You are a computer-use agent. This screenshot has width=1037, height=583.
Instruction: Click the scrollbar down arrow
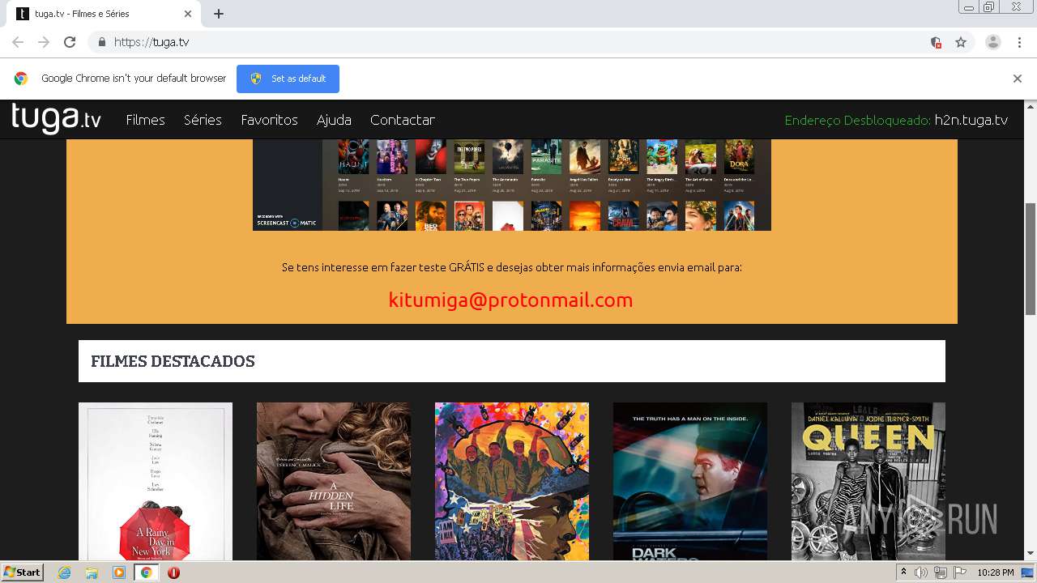coord(1031,554)
